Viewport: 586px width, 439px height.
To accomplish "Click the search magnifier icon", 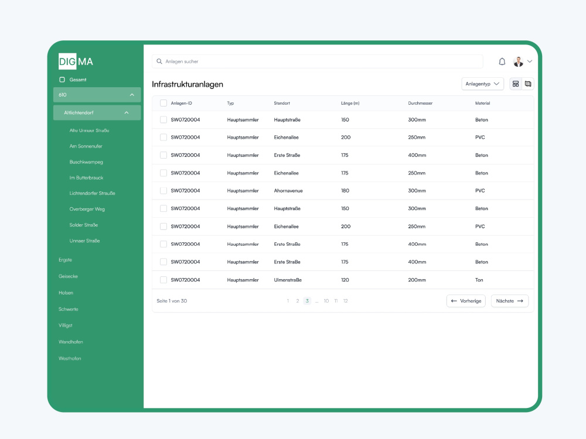I will (159, 61).
